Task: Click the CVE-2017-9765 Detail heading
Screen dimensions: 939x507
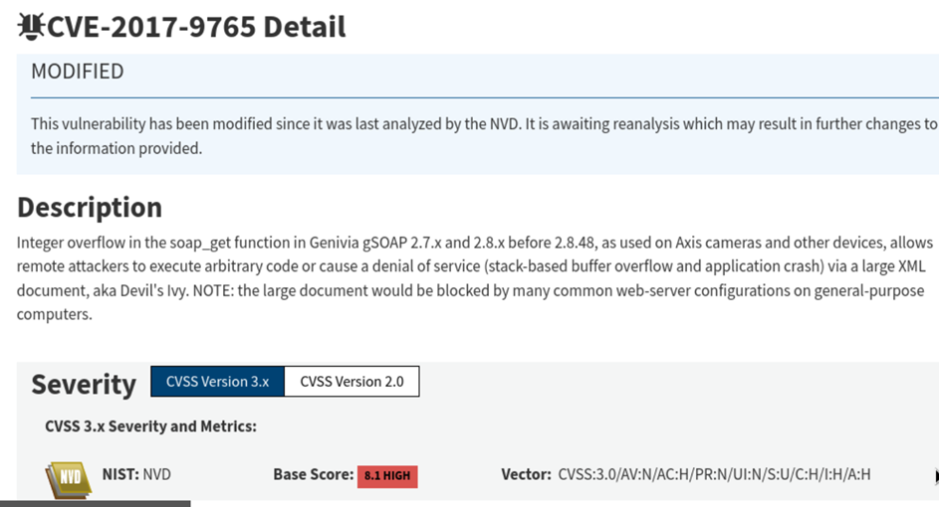Action: pos(196,27)
